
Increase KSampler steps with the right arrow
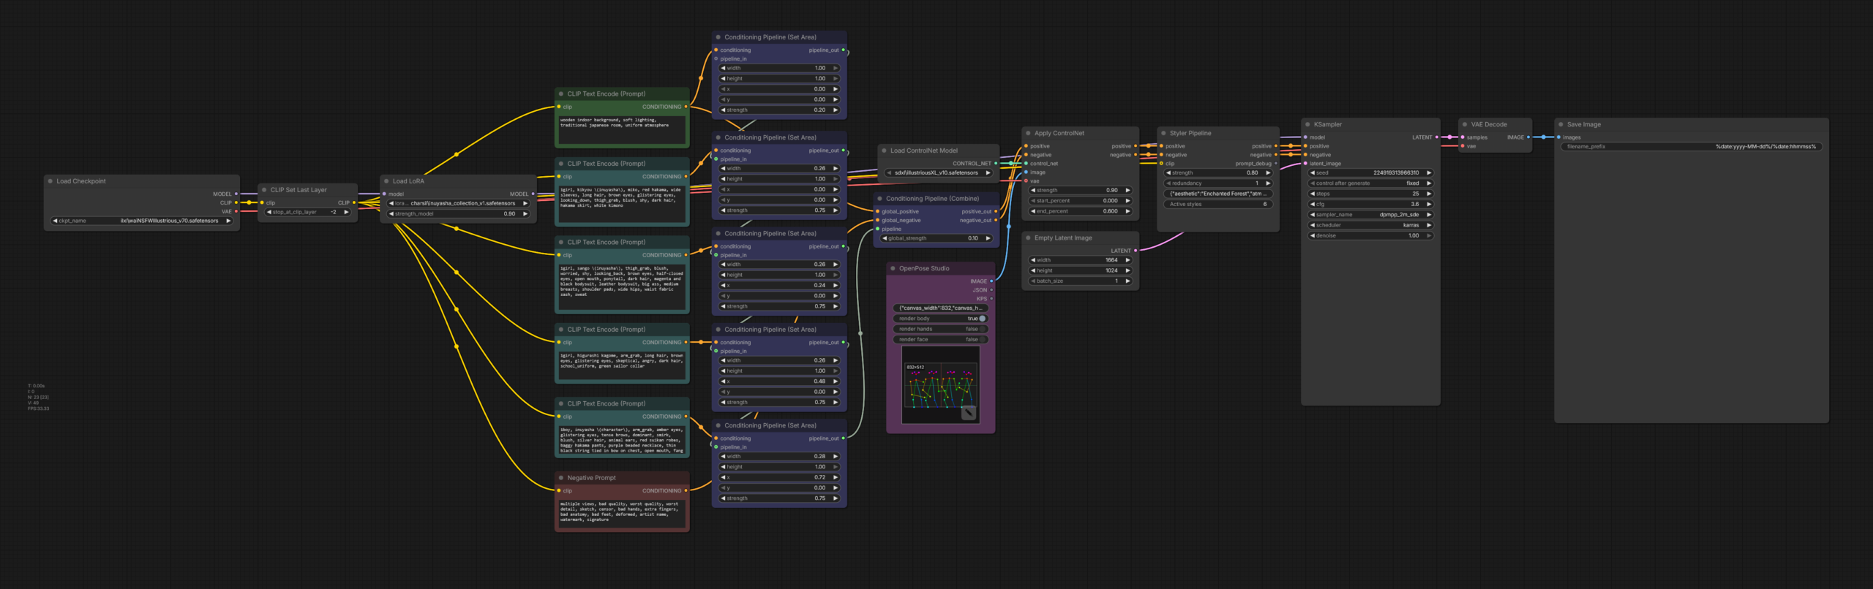pos(1428,194)
